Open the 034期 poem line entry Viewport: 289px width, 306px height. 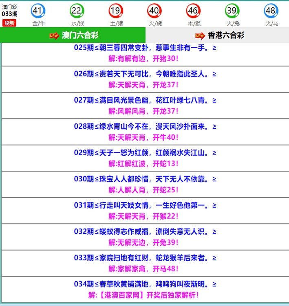pyautogui.click(x=145, y=284)
